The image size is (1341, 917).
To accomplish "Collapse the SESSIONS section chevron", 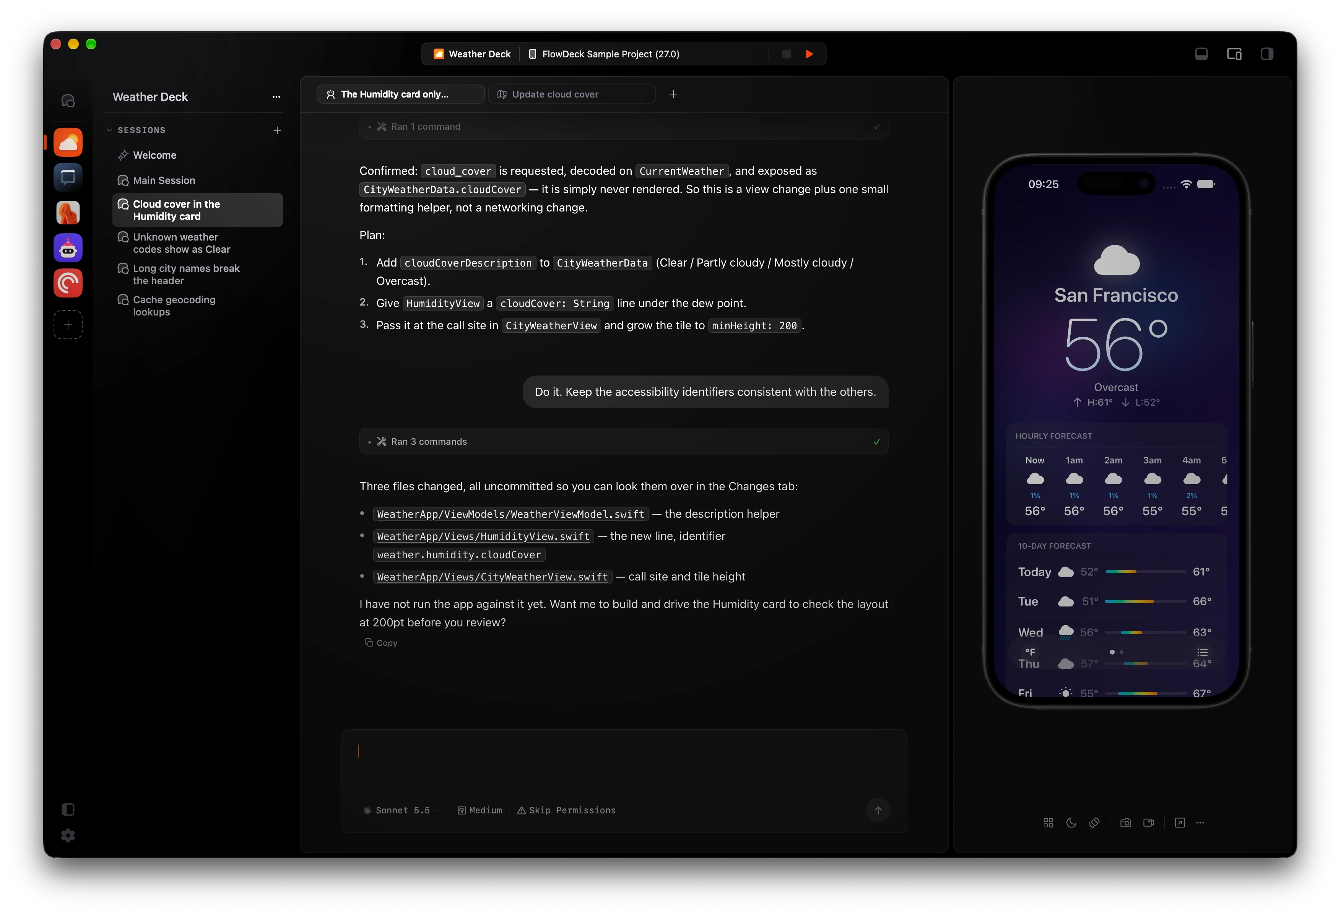I will tap(109, 130).
